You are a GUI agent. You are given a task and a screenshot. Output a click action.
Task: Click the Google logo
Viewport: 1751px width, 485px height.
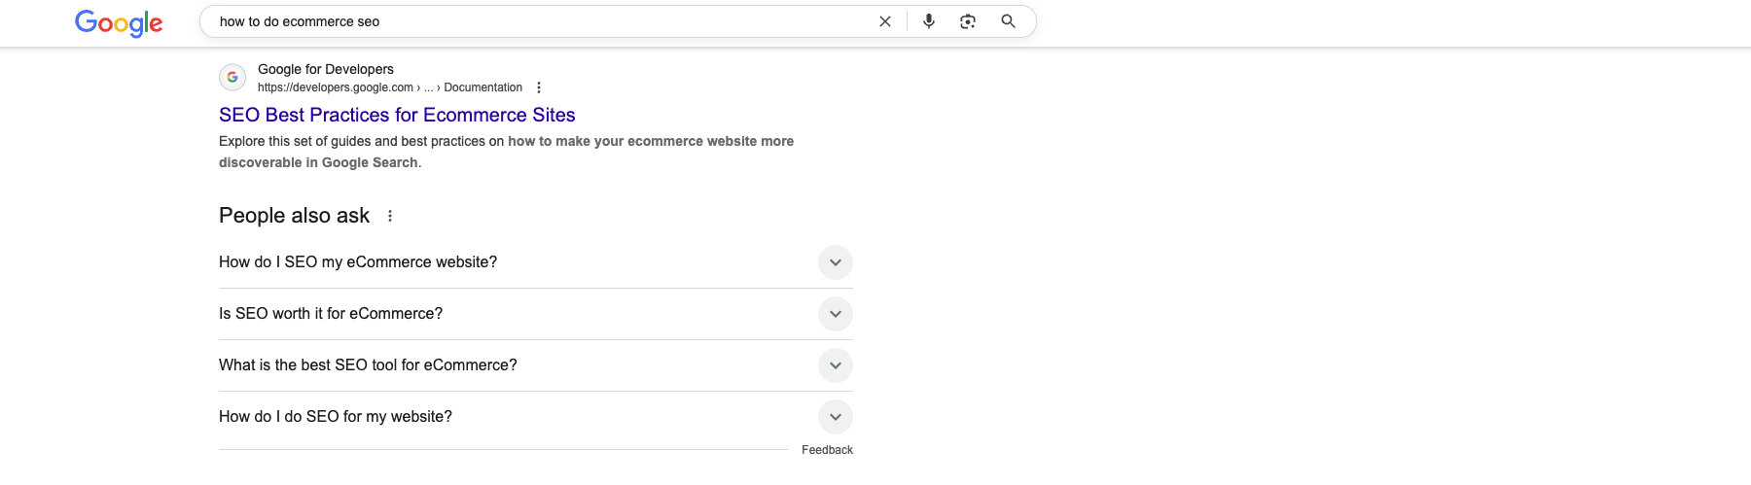click(119, 22)
